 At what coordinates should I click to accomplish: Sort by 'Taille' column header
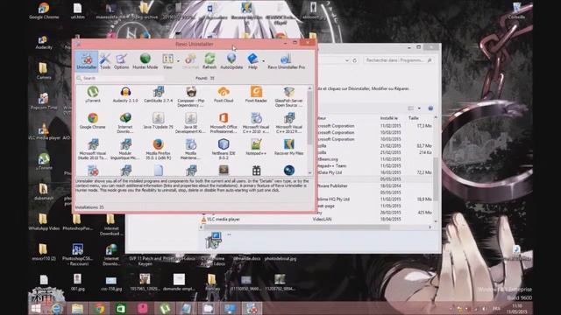click(x=414, y=118)
